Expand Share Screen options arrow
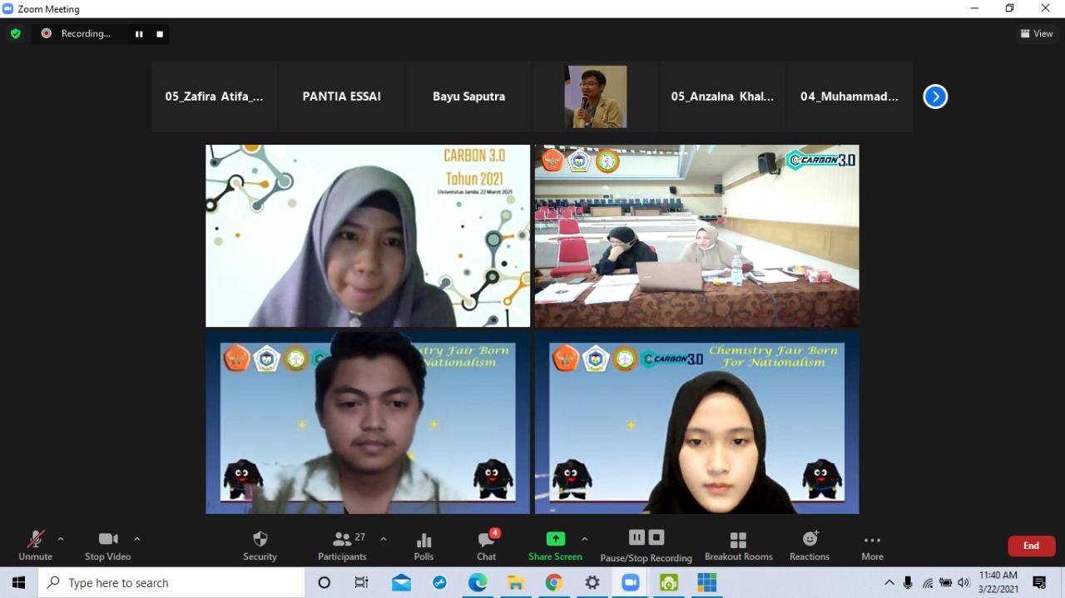The height and width of the screenshot is (598, 1065). coord(584,539)
